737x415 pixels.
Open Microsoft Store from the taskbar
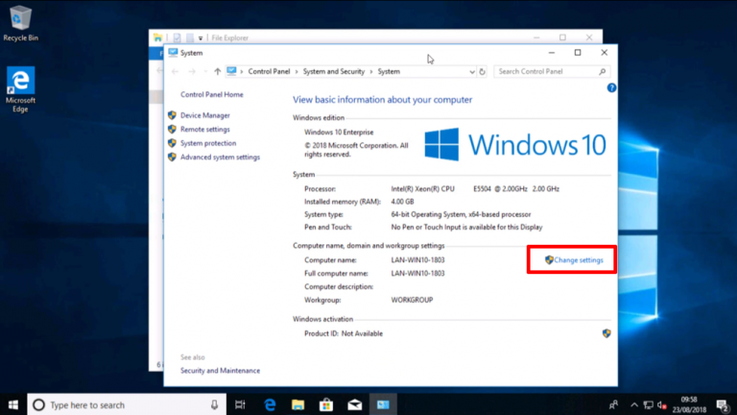pyautogui.click(x=326, y=404)
